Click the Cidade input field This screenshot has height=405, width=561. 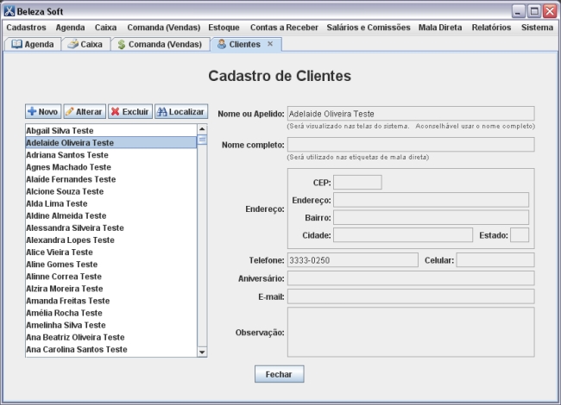(x=403, y=235)
